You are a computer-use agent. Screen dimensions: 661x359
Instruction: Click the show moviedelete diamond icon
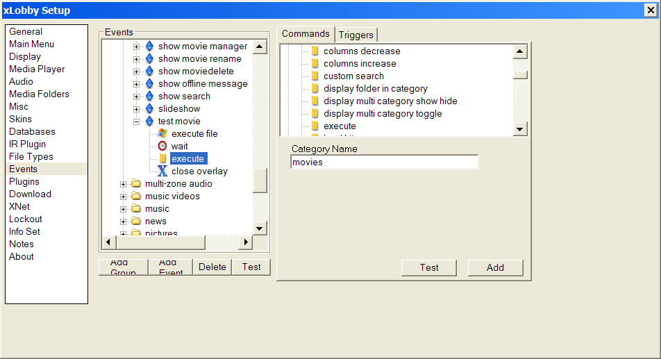pyautogui.click(x=150, y=72)
